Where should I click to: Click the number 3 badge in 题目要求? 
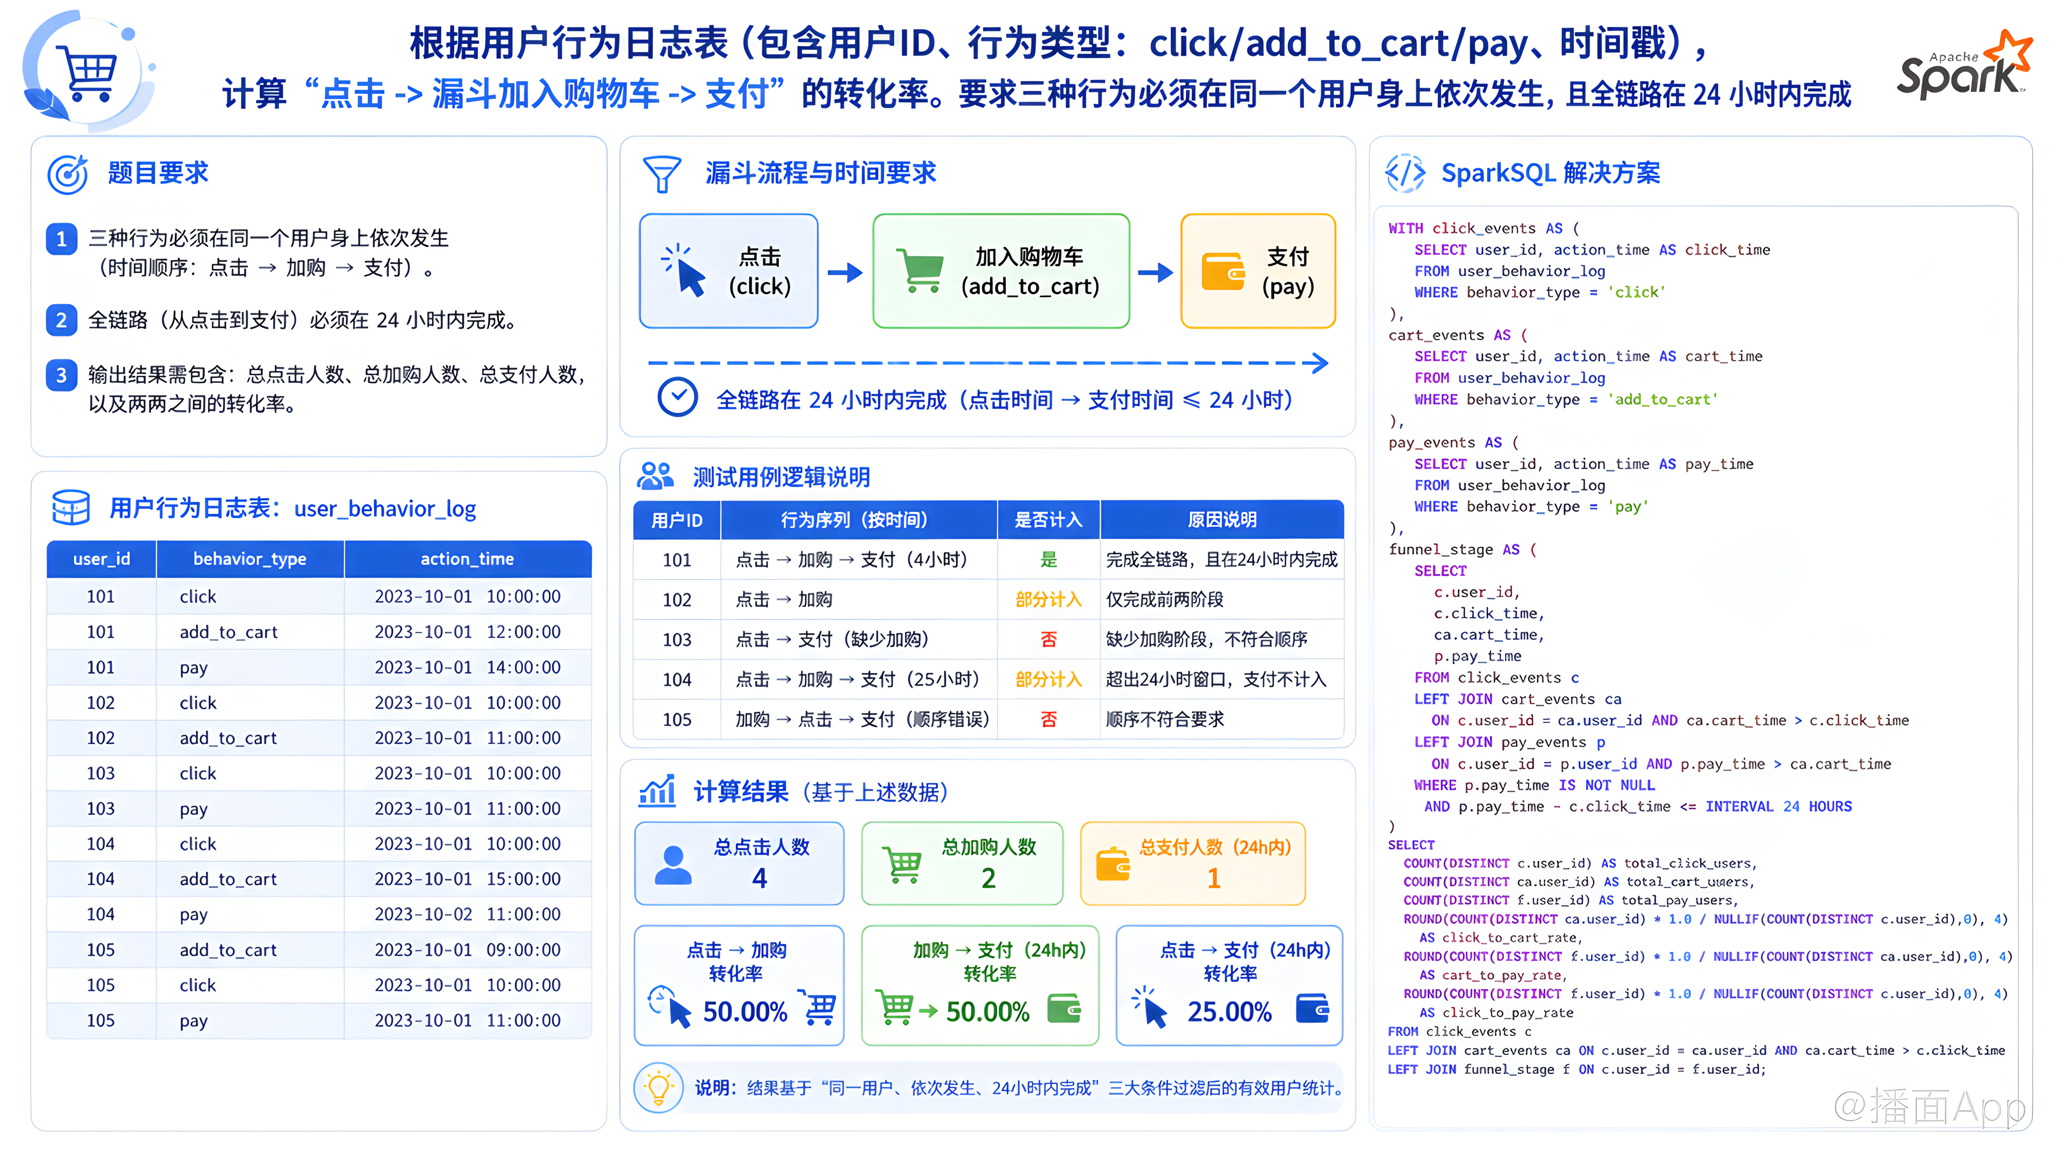coord(62,375)
